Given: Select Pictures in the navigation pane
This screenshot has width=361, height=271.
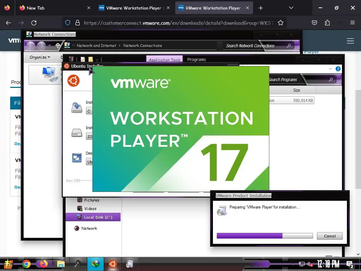Looking at the screenshot, I should (x=91, y=200).
